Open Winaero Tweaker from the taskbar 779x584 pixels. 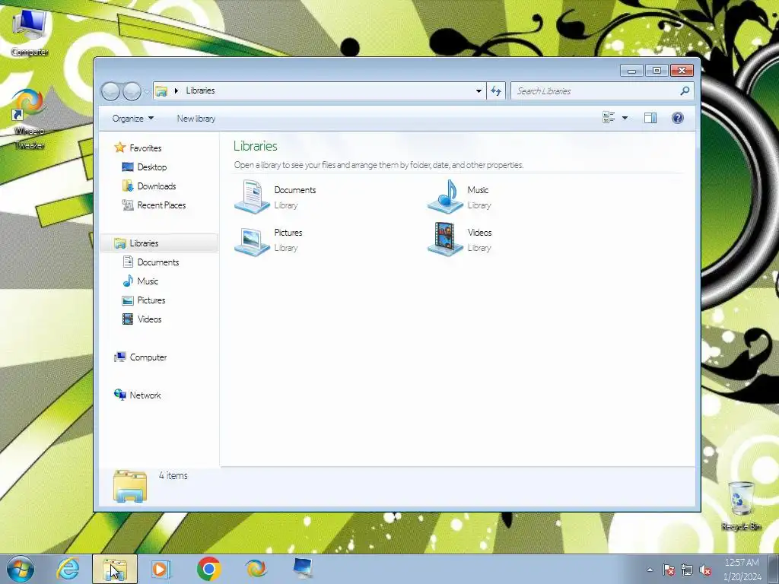click(256, 569)
